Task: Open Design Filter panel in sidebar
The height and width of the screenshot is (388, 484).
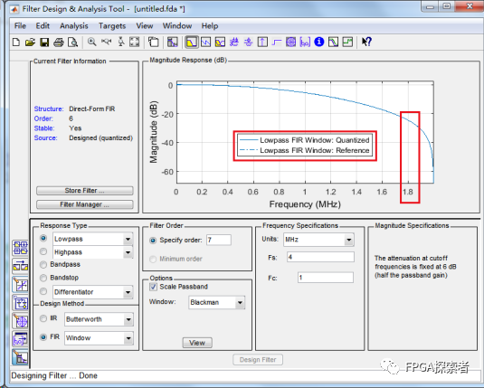Action: coord(21,357)
